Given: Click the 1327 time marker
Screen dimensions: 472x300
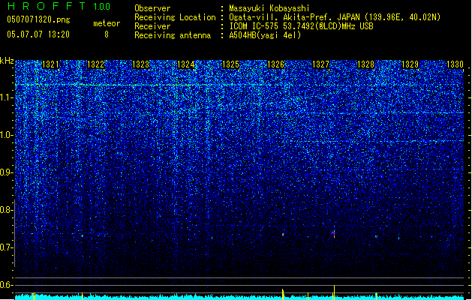Looking at the screenshot, I should coord(321,64).
